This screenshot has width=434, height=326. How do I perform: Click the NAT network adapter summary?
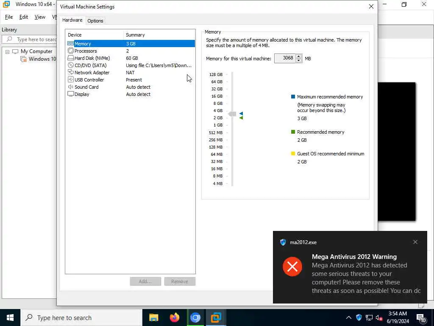coord(130,72)
